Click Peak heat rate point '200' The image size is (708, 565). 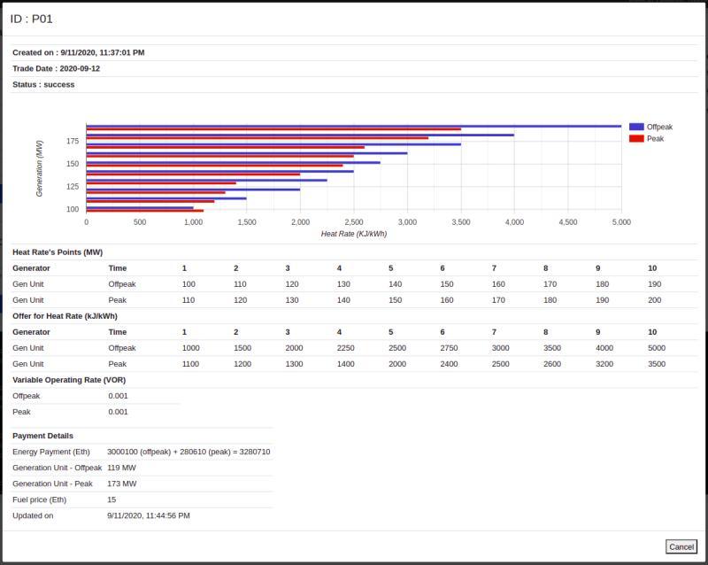pyautogui.click(x=654, y=300)
